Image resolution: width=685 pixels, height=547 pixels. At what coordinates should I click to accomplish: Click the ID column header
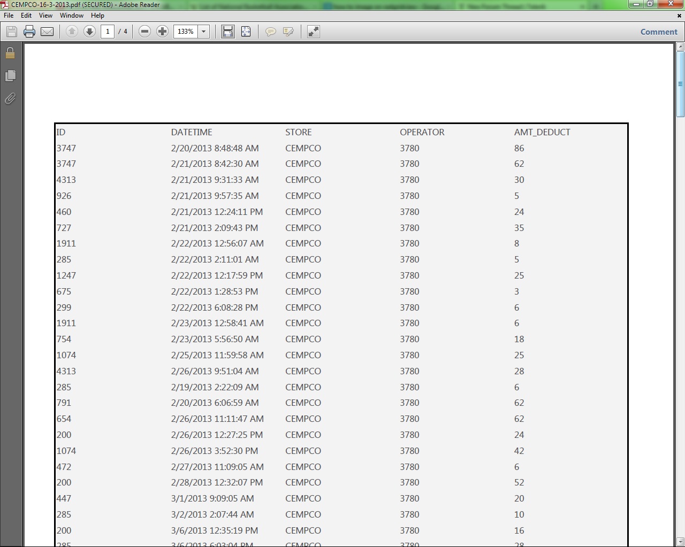[61, 132]
